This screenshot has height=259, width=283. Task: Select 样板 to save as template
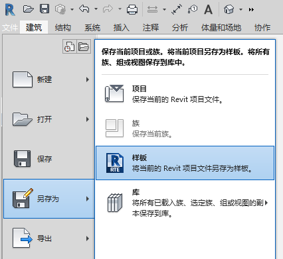(x=185, y=163)
